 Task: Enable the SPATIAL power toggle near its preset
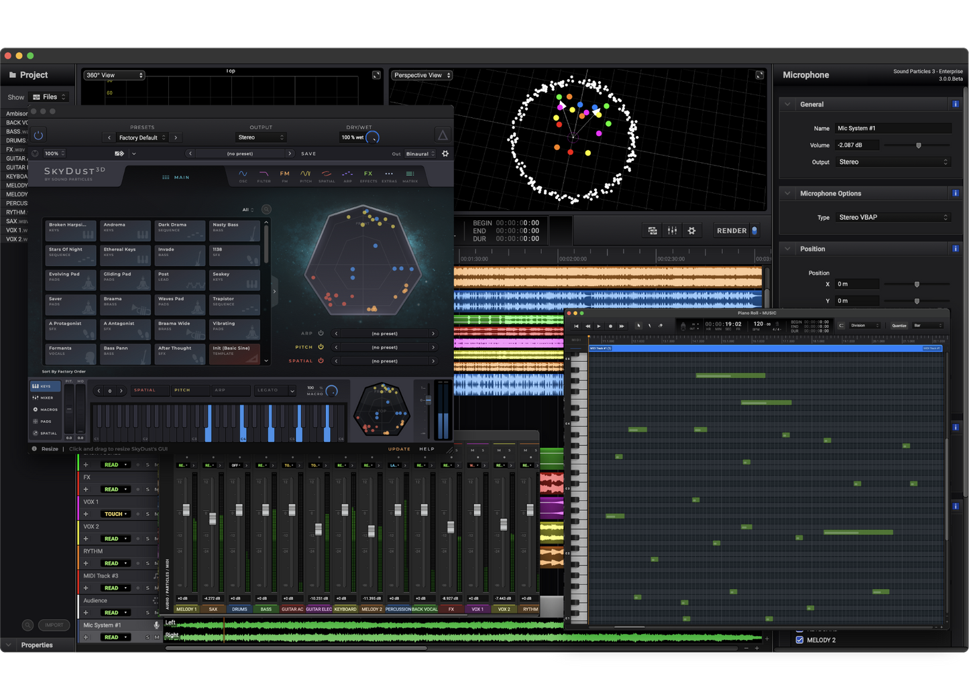[321, 361]
